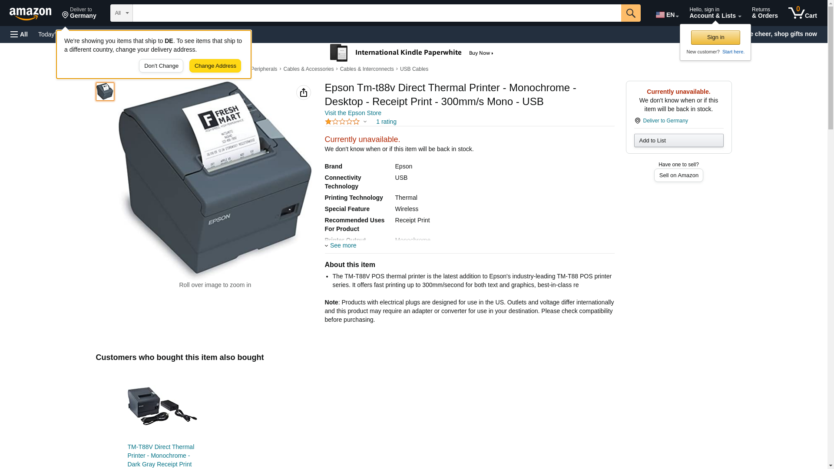Click Add to List button
This screenshot has height=469, width=834.
click(x=678, y=140)
